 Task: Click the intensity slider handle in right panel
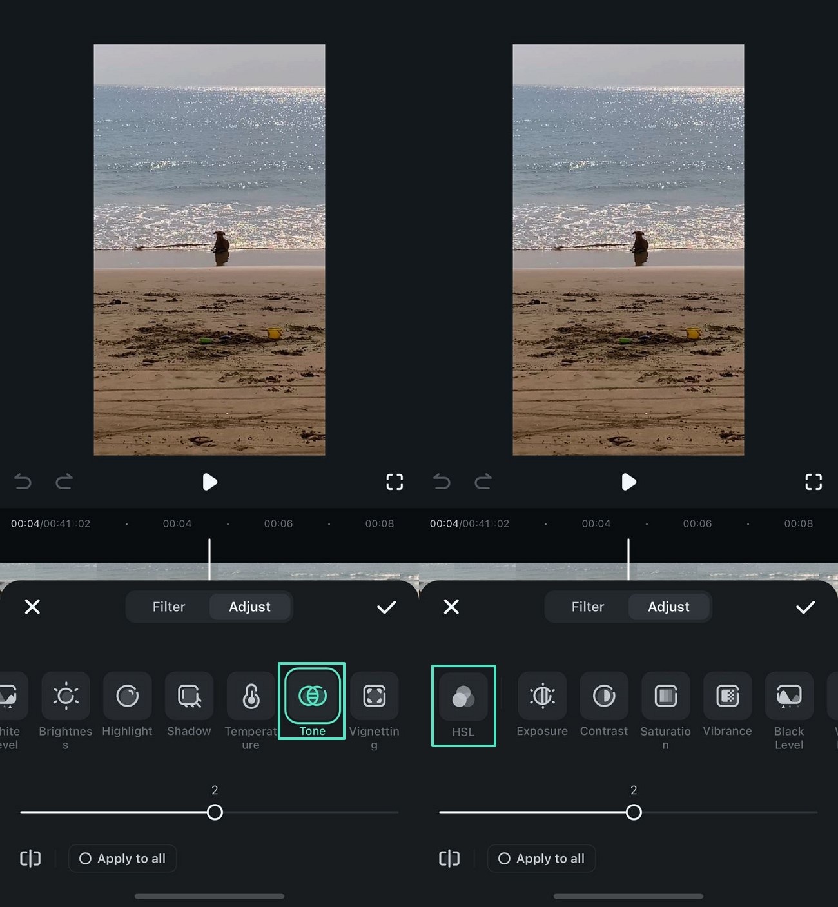pos(634,812)
